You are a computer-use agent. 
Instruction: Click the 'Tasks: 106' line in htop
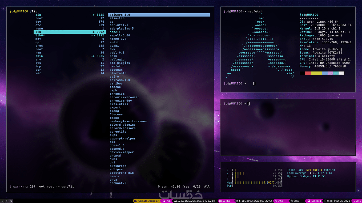pos(311,170)
